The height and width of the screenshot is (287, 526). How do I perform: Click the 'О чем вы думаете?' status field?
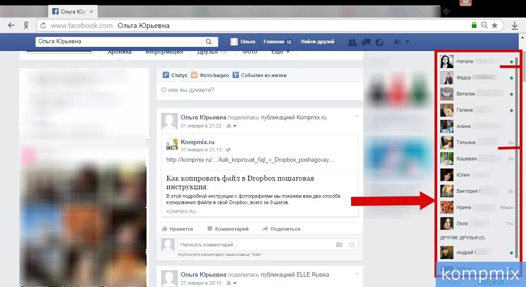(x=260, y=90)
